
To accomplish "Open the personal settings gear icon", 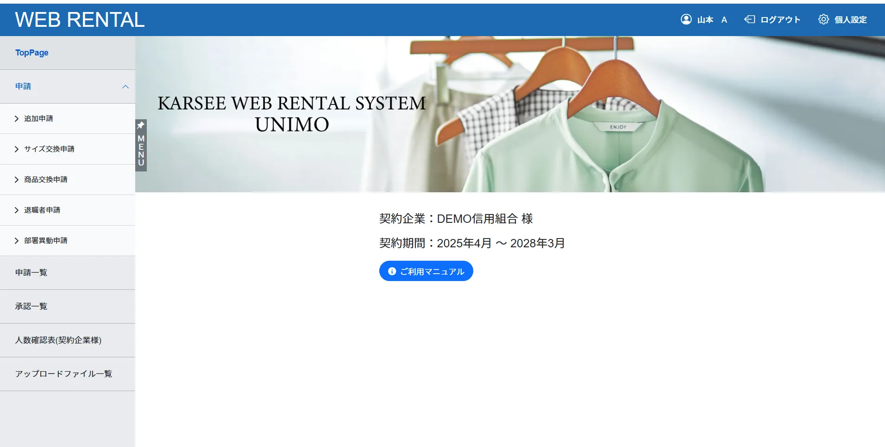I will 823,19.
